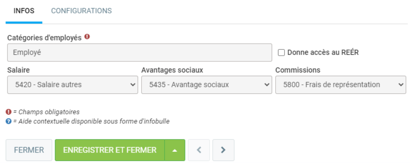This screenshot has height=163, width=410.
Task: Click the red Champs obligatoires legend icon
Action: point(8,112)
